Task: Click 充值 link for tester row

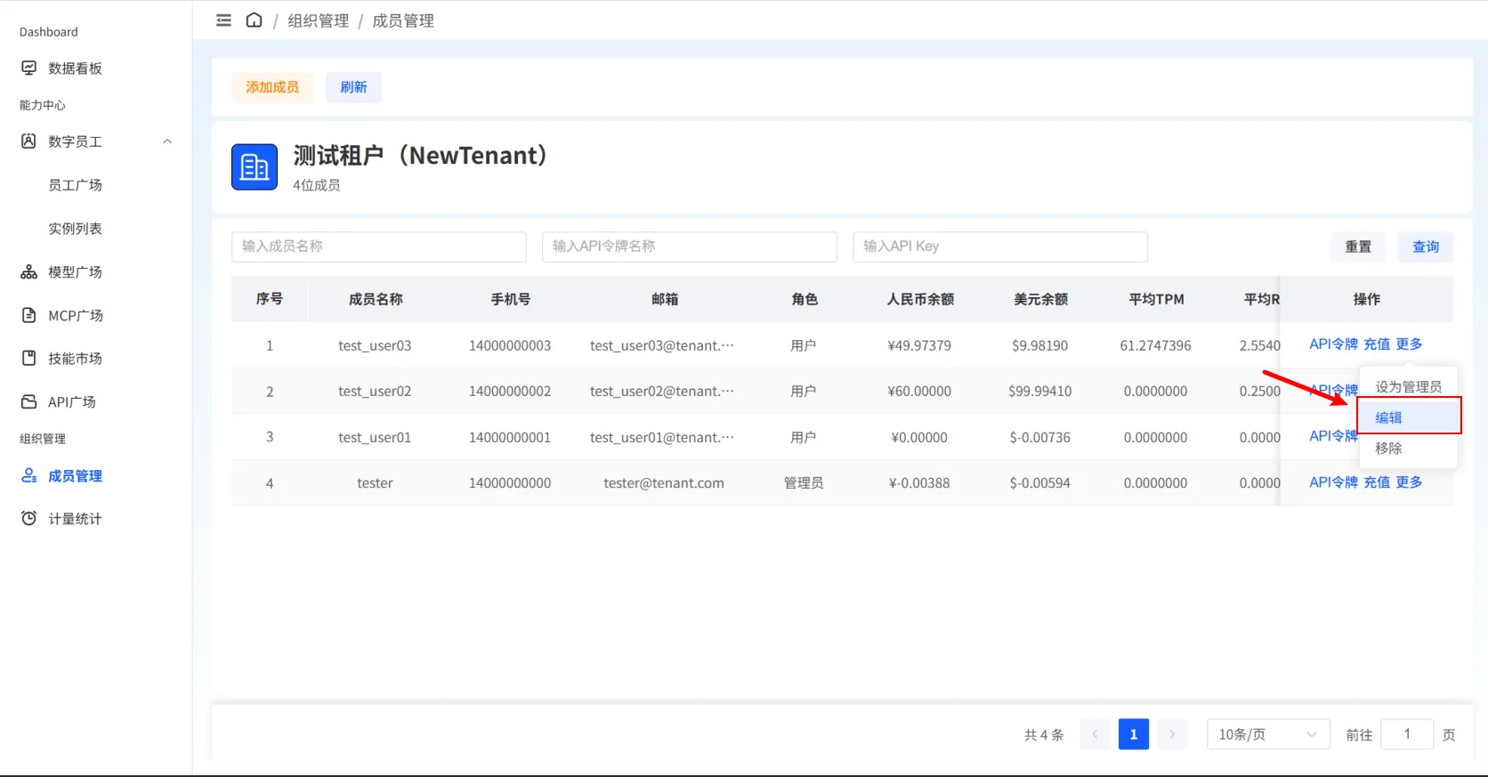Action: [x=1377, y=482]
